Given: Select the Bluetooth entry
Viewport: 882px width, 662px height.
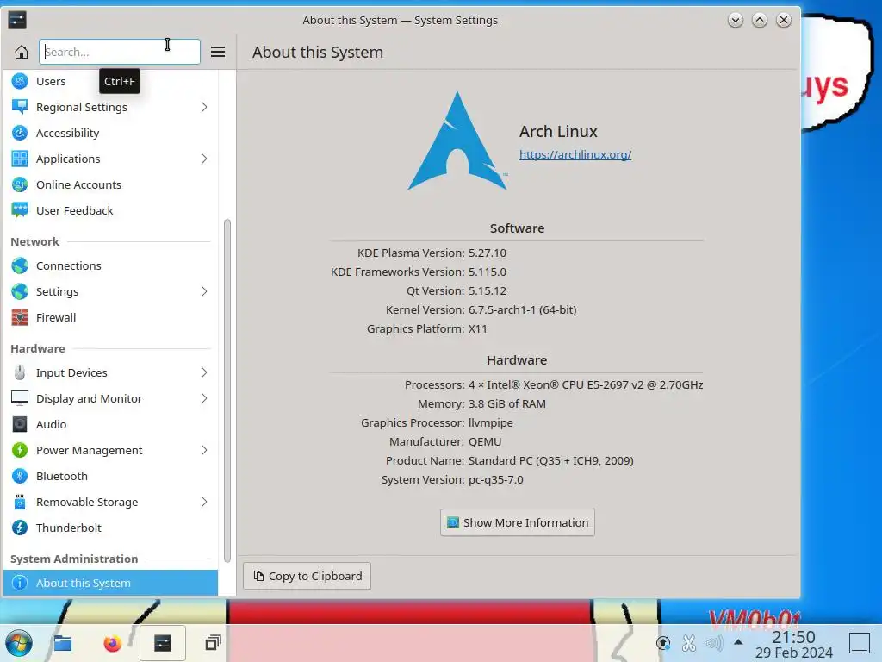Looking at the screenshot, I should (x=110, y=476).
